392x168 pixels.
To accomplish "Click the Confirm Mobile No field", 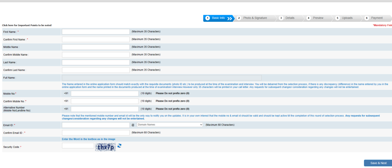I will pyautogui.click(x=105, y=101).
